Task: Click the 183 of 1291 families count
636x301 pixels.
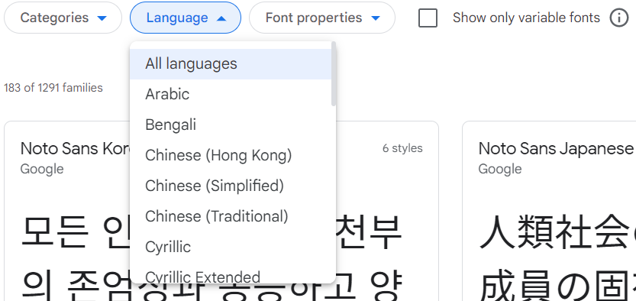Action: click(x=53, y=88)
